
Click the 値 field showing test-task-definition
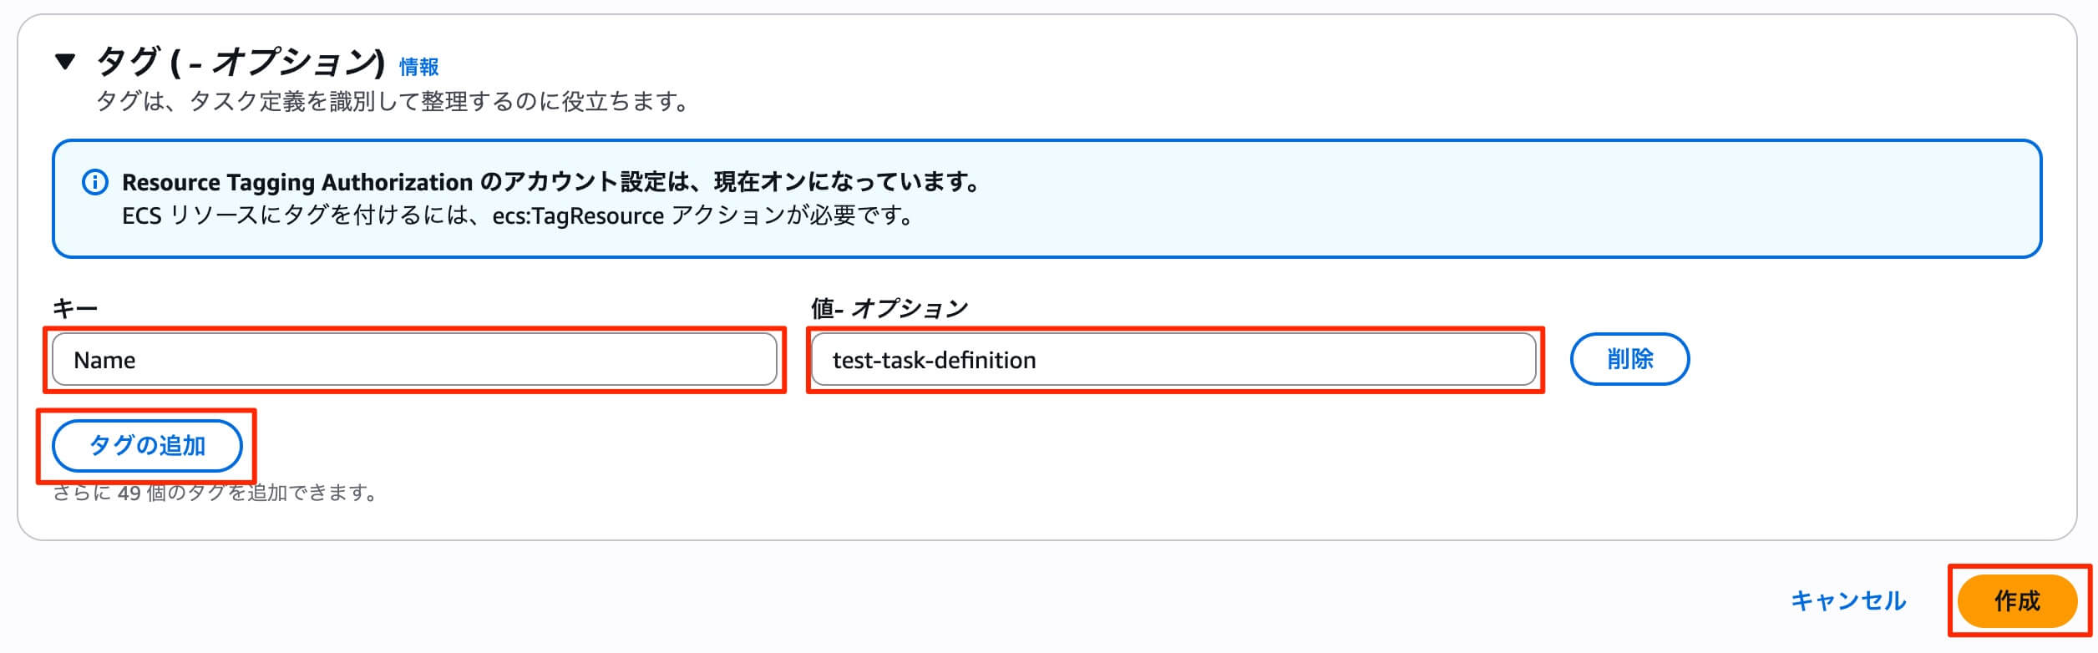coord(1173,359)
